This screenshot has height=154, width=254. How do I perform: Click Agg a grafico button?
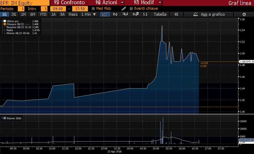(x=209, y=14)
